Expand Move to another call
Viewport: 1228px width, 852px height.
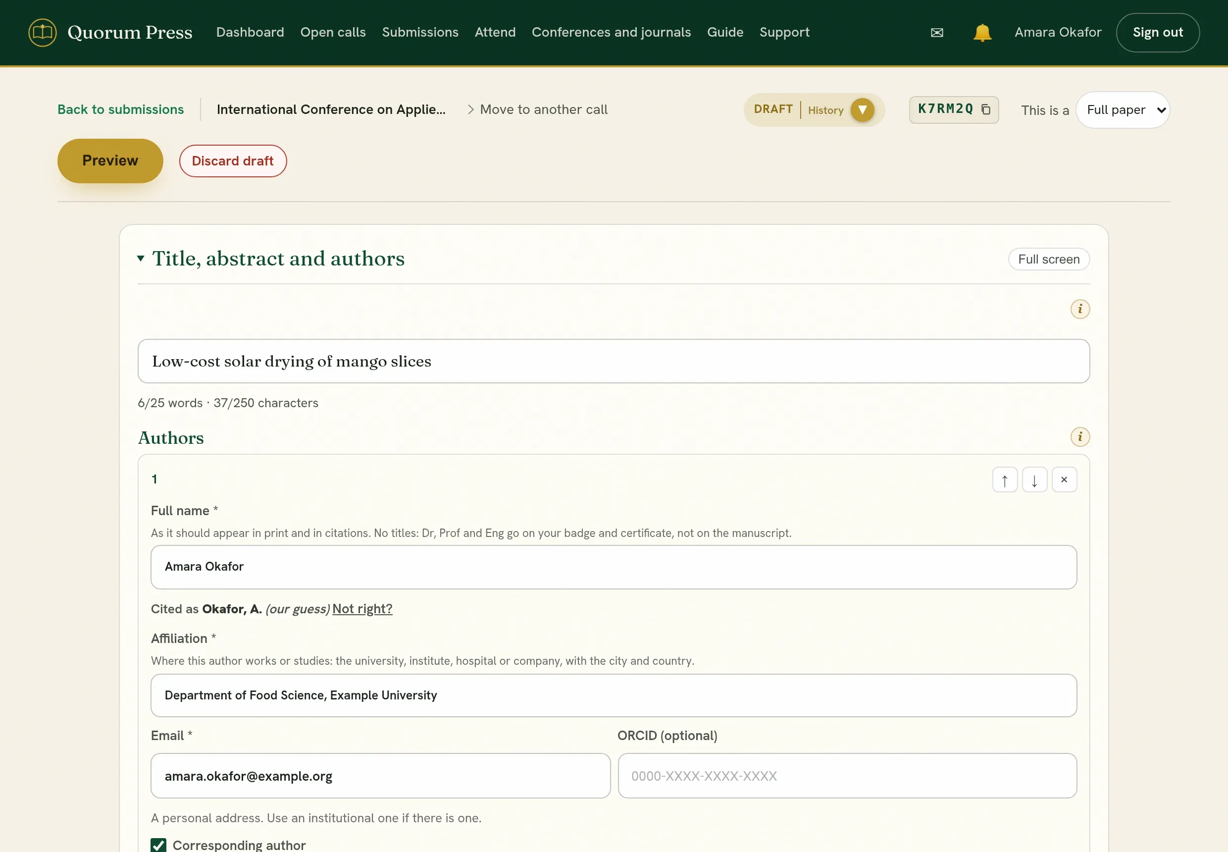point(537,109)
